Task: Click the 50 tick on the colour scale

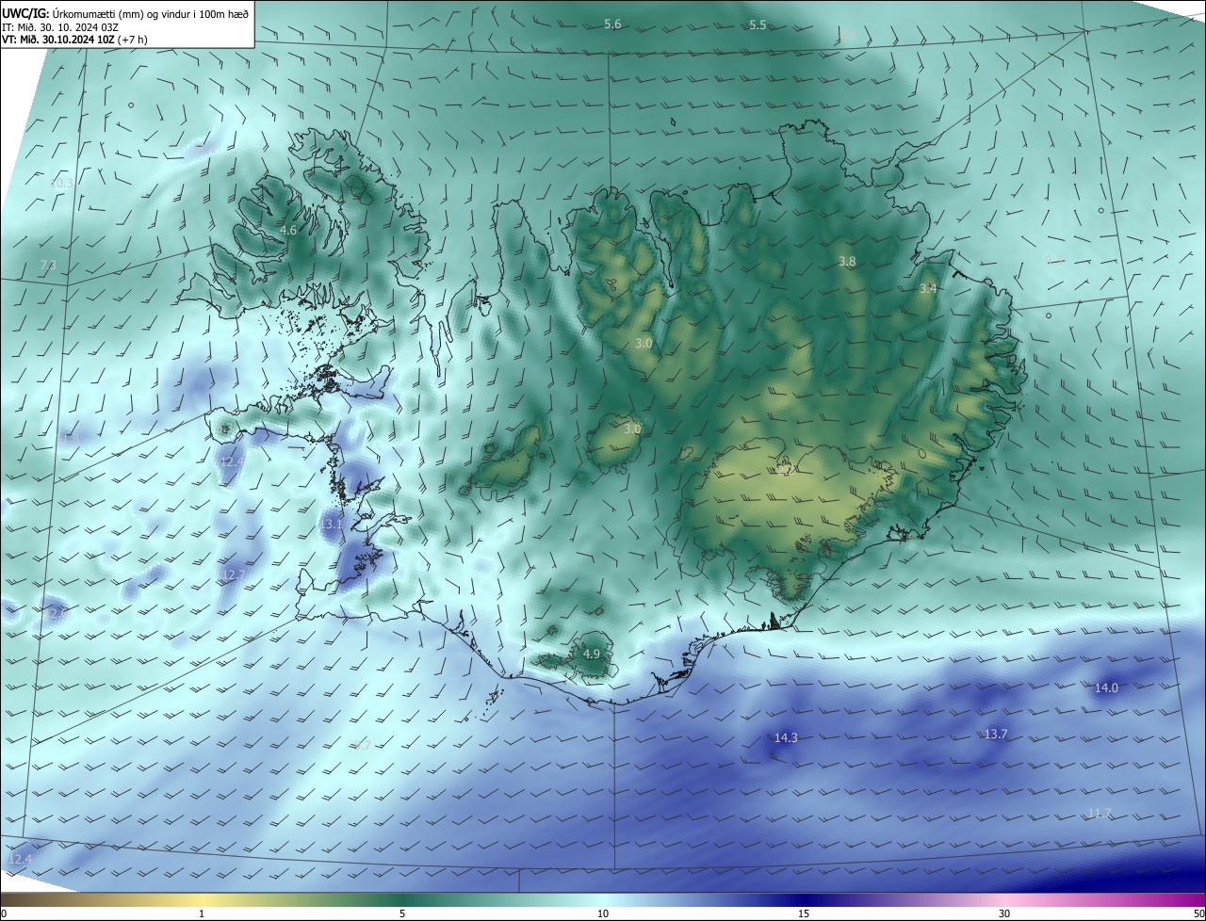Action: pos(1198,914)
